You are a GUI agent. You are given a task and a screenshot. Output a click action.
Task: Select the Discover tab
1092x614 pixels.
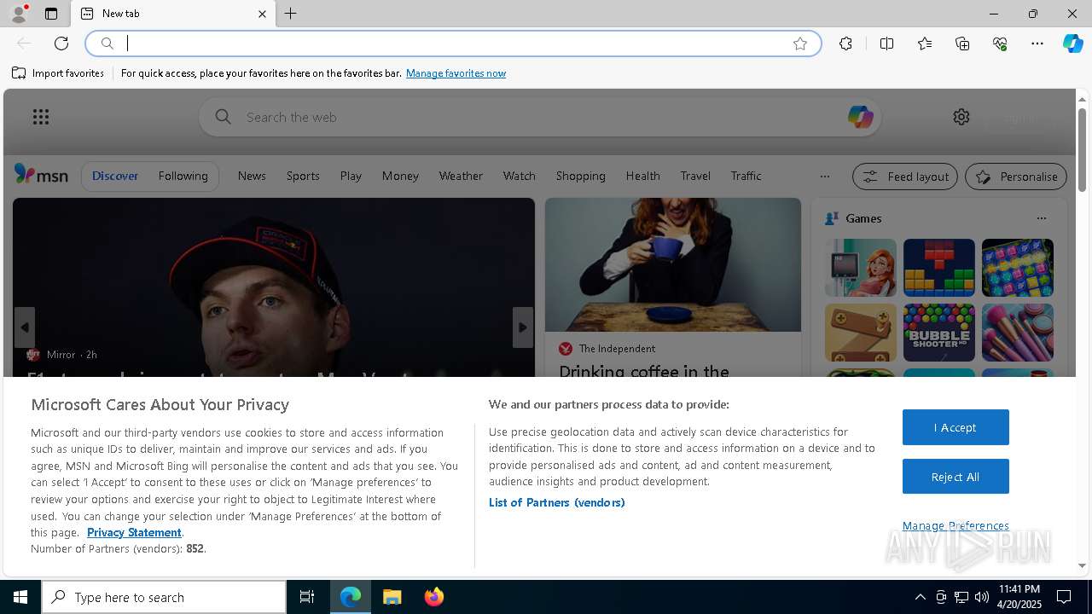pos(115,176)
